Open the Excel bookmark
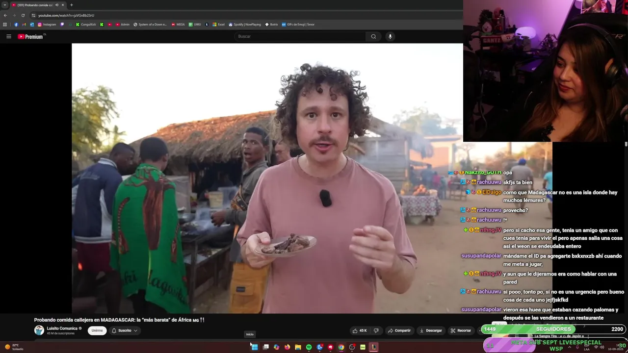628x353 pixels. [218, 25]
